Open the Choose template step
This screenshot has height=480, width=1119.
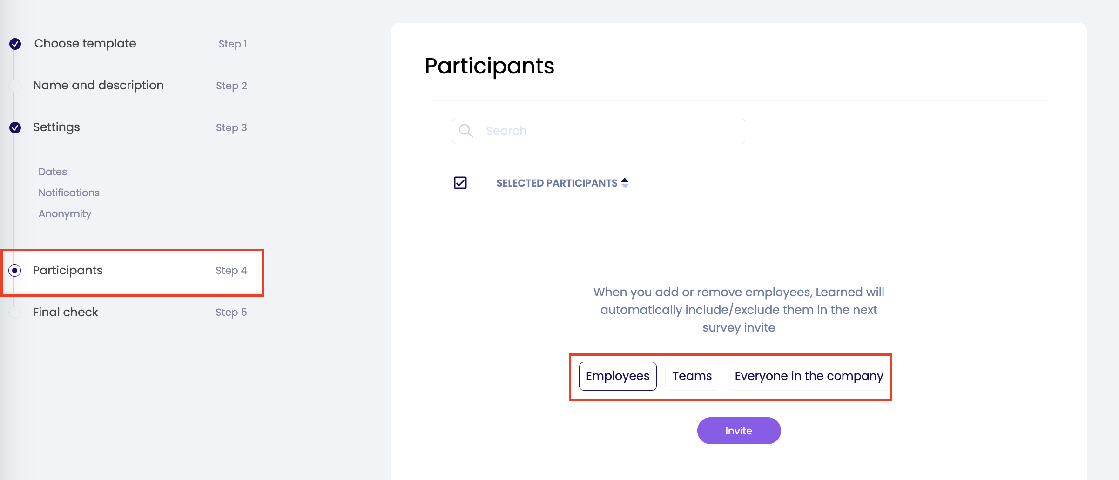point(85,44)
